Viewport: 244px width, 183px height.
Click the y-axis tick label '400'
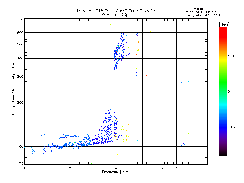coord(20,59)
